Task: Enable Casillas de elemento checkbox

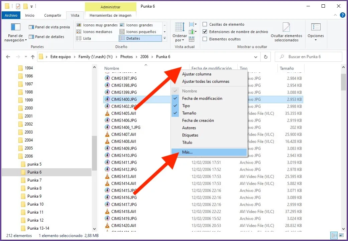Action: [205, 24]
